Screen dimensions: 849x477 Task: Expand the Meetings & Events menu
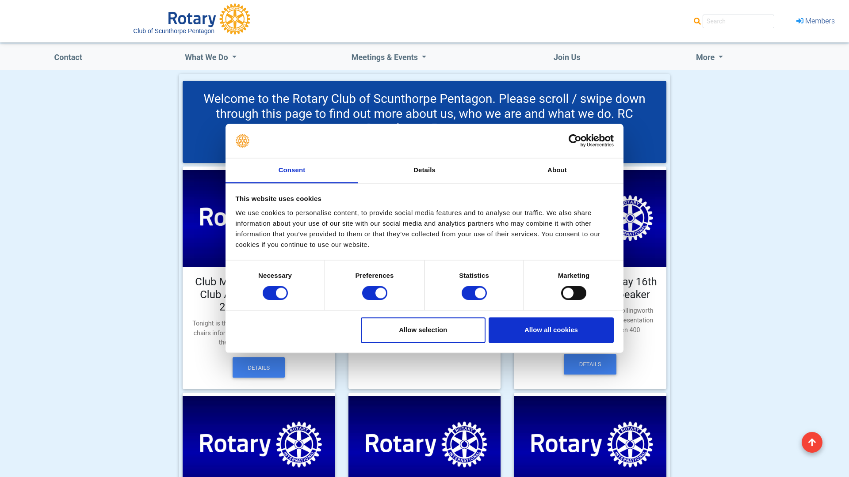[x=389, y=57]
